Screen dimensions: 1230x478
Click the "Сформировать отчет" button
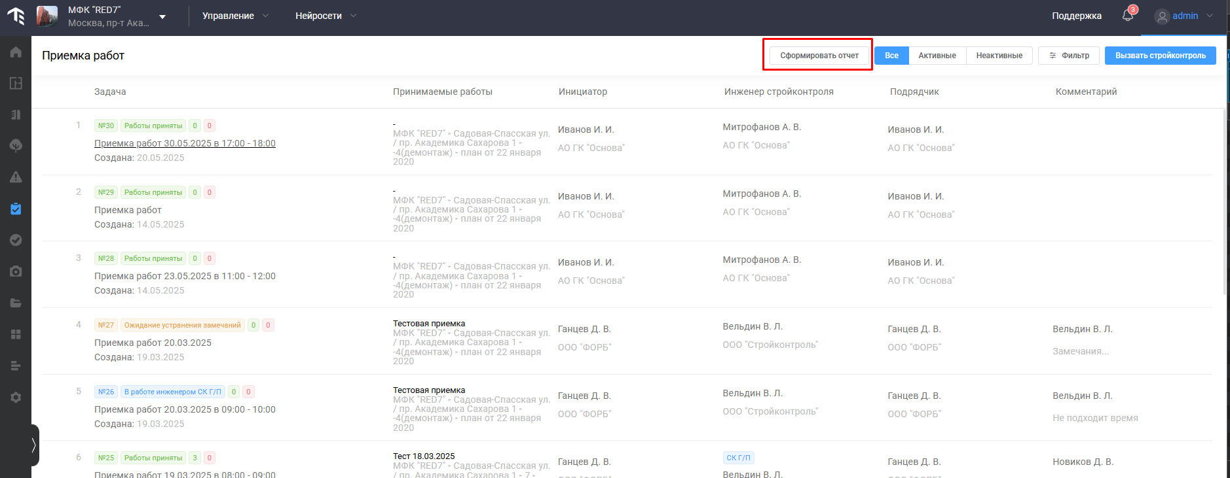tap(819, 56)
